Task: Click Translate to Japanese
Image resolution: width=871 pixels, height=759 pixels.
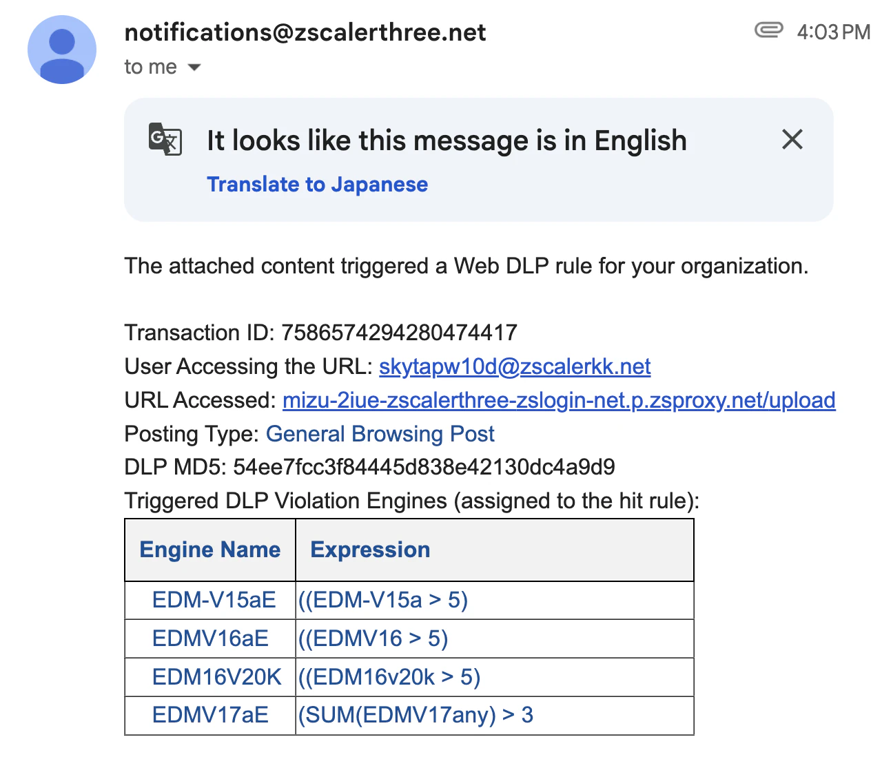Action: point(318,185)
